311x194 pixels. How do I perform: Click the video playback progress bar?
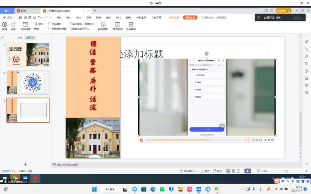(x=193, y=140)
